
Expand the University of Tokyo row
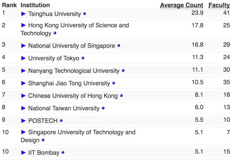click(x=23, y=58)
